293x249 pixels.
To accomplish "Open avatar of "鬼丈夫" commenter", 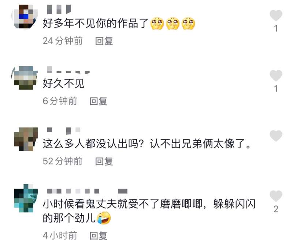I will point(26,198).
